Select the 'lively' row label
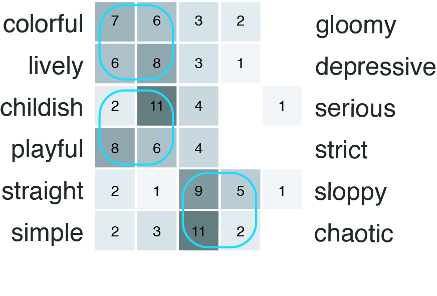Image resolution: width=437 pixels, height=296 pixels. (x=55, y=66)
